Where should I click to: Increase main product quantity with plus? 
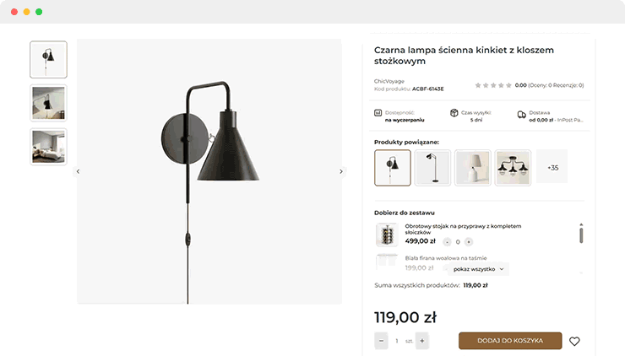[422, 341]
